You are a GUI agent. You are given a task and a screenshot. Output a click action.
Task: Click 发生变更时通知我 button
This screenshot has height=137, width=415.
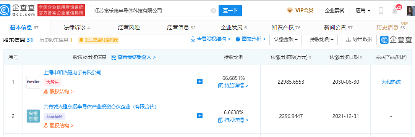tap(98, 40)
